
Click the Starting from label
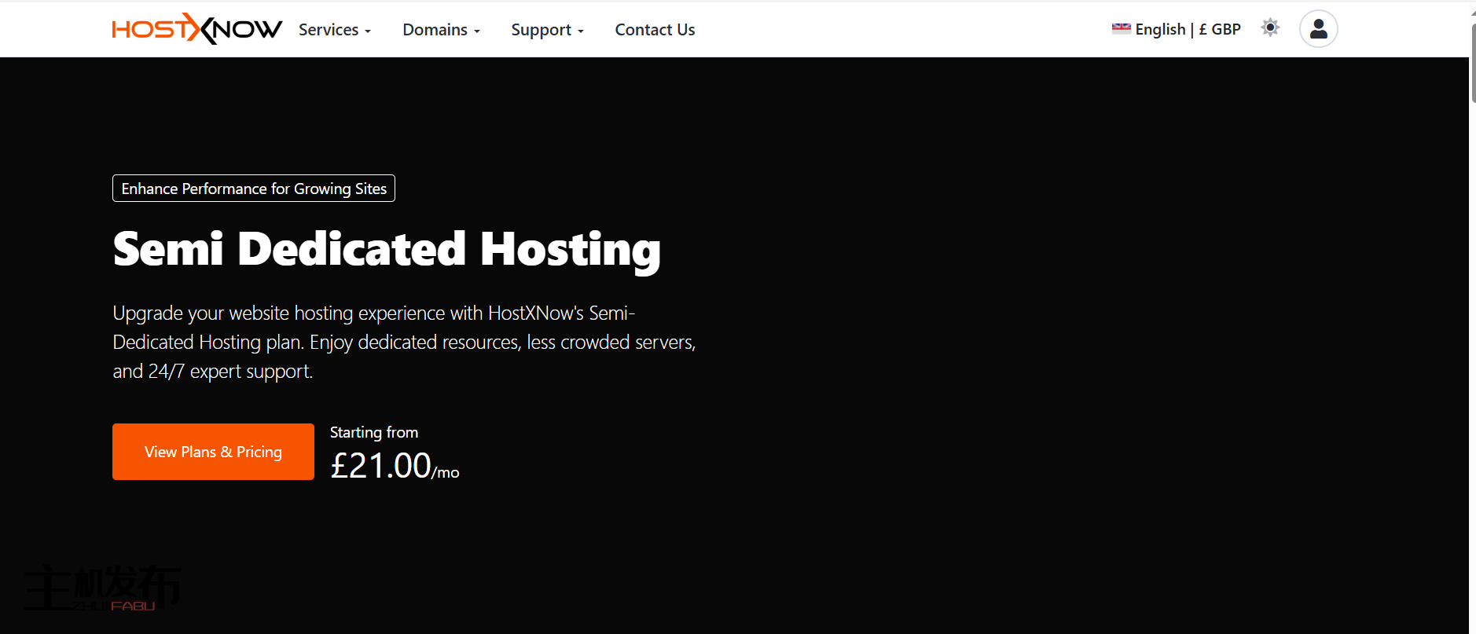tap(373, 432)
